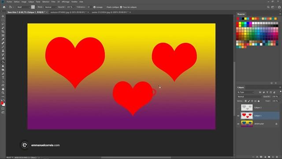Open the Filtre menu

(53, 2)
